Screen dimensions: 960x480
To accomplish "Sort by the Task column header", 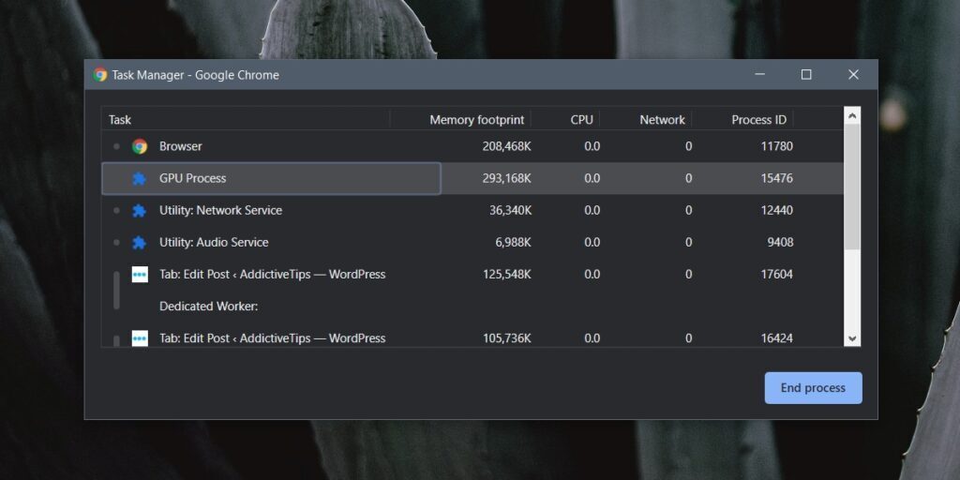I will [x=120, y=120].
